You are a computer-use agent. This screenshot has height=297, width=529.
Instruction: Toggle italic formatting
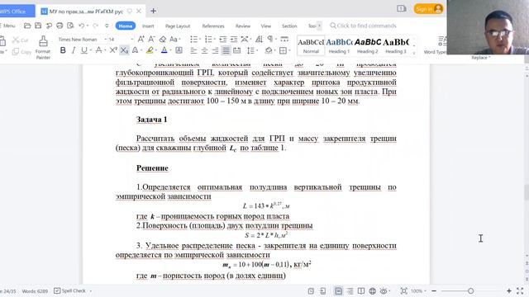click(74, 50)
